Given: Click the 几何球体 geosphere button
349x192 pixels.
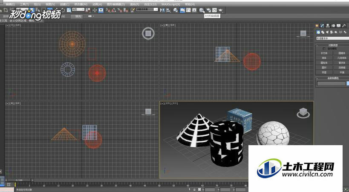Looking at the screenshot, I should 342,58.
